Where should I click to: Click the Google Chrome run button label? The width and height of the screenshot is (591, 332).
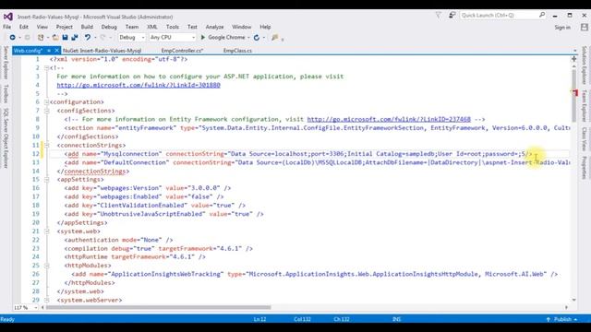pyautogui.click(x=226, y=37)
